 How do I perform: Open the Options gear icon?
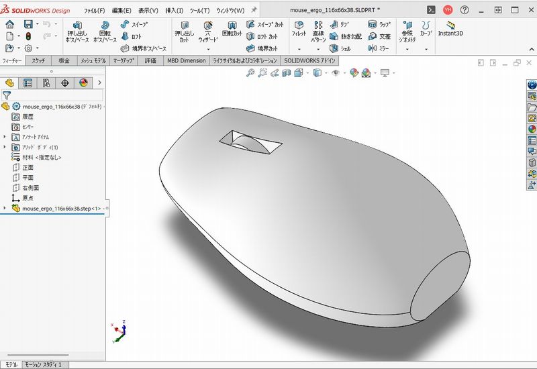click(28, 48)
